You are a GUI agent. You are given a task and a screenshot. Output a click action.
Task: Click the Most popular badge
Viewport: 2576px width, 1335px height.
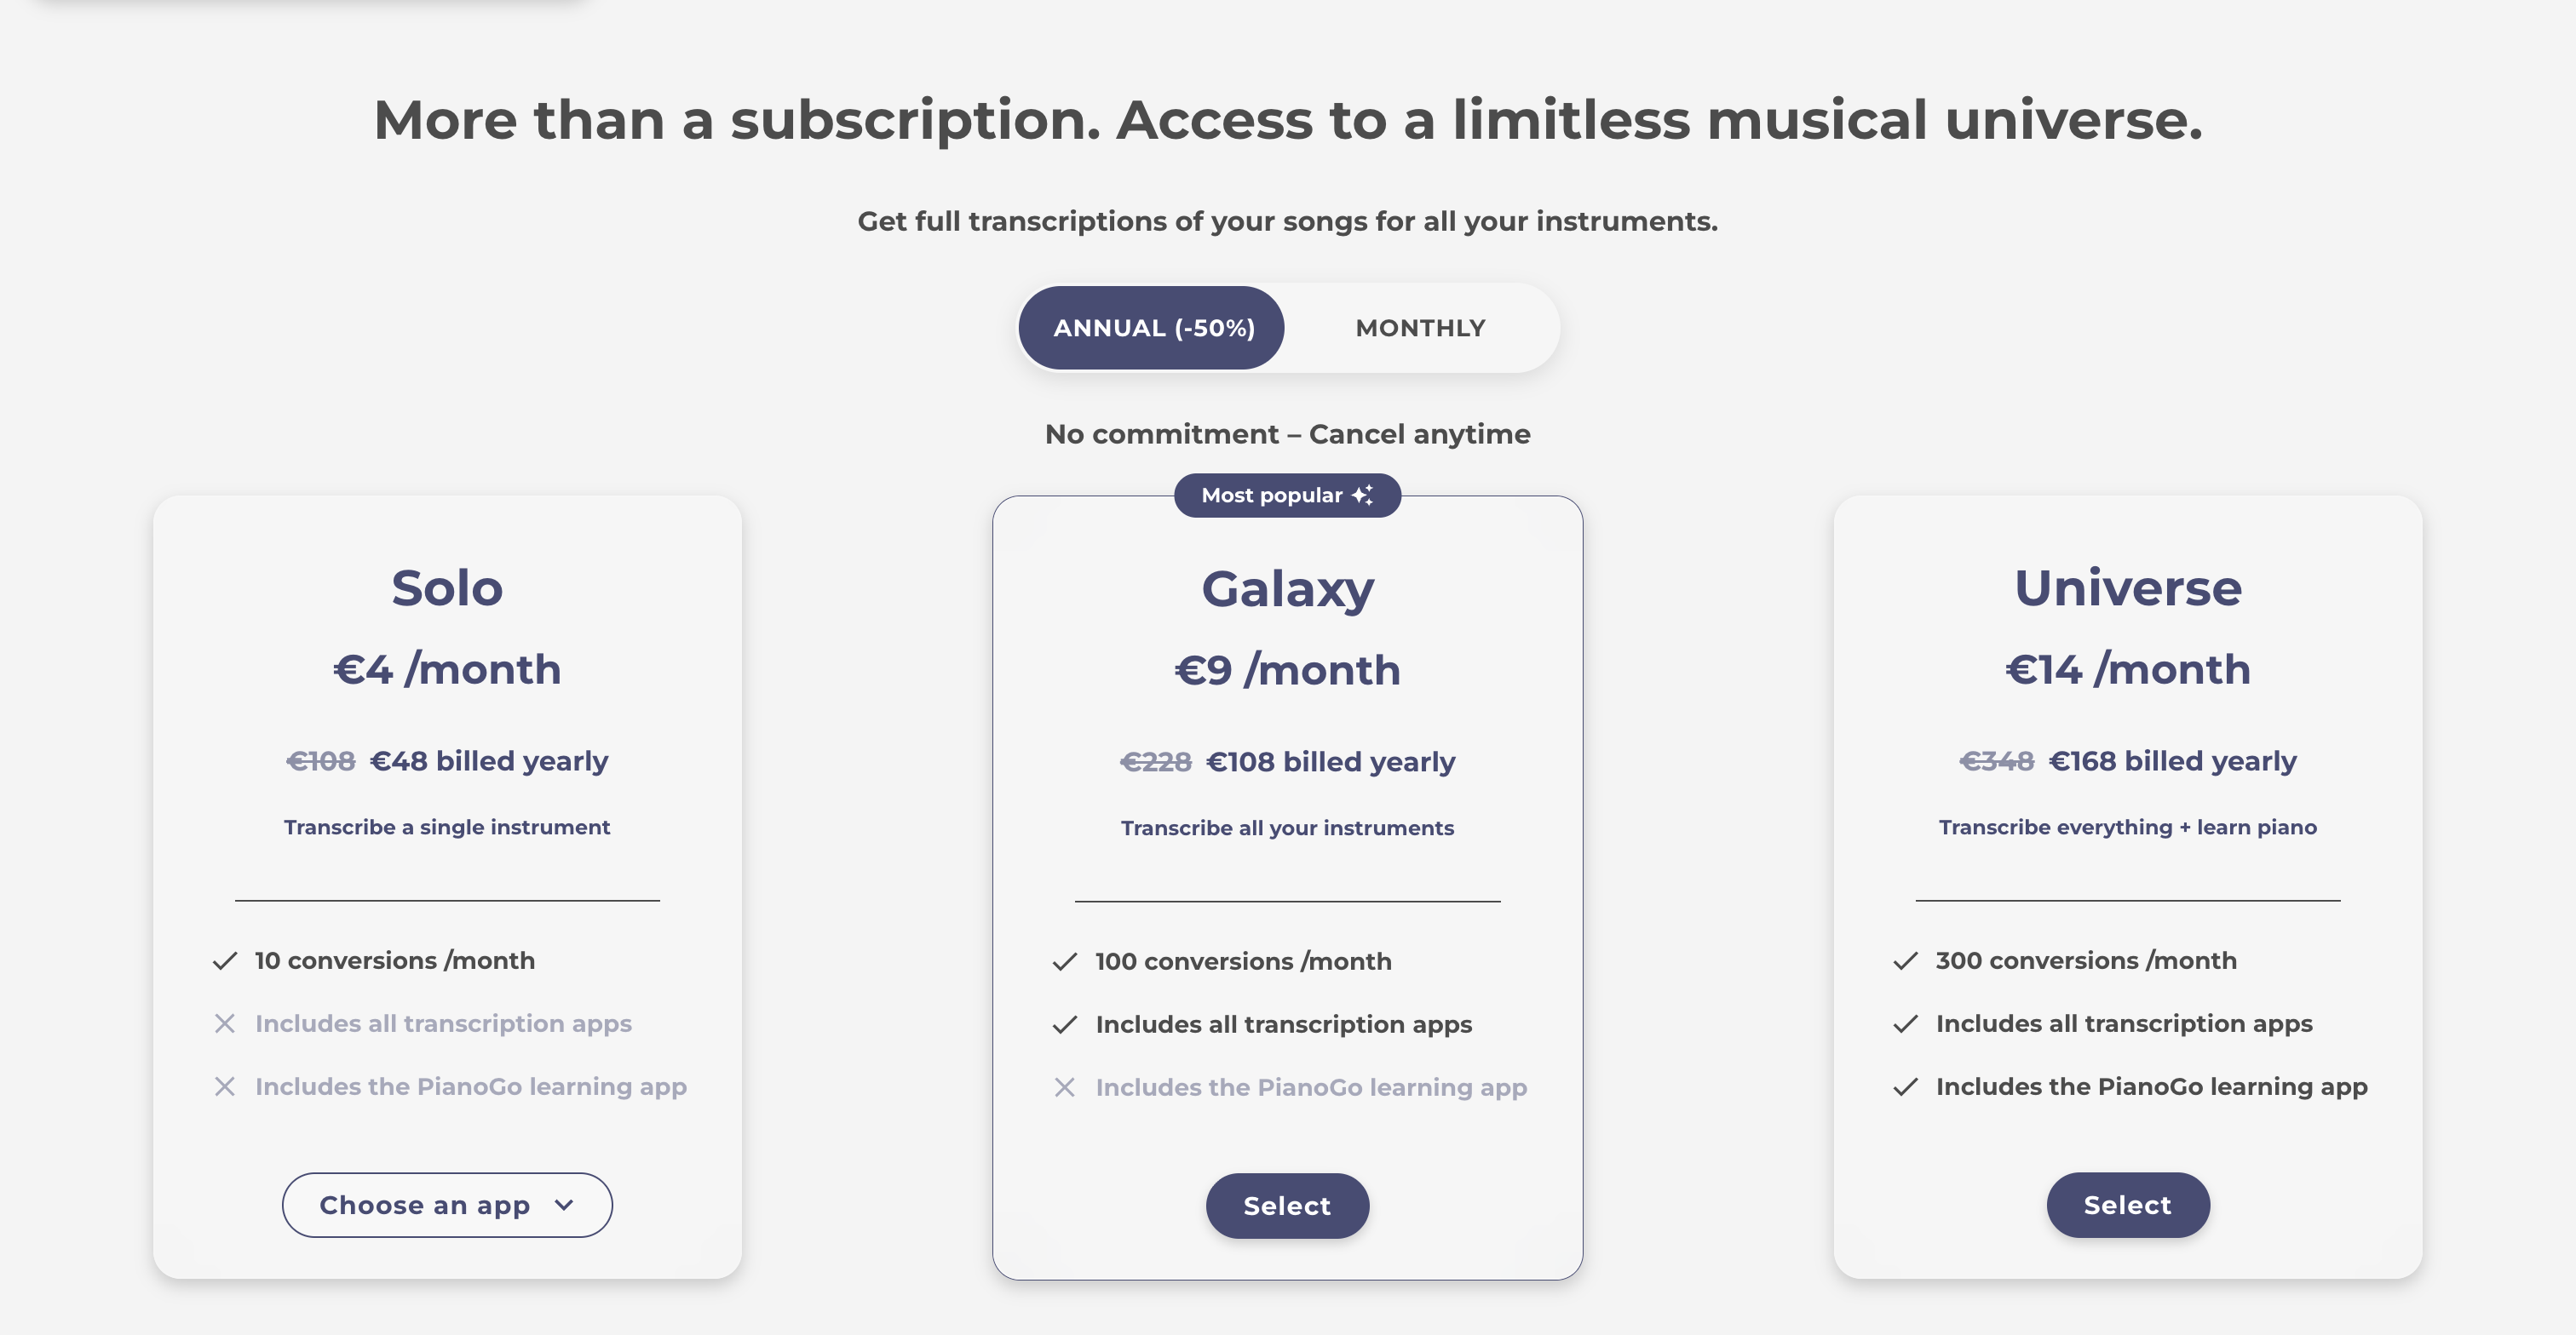(1272, 496)
